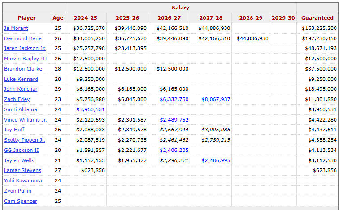Select GG Jackson II's age 20 cell

point(58,150)
